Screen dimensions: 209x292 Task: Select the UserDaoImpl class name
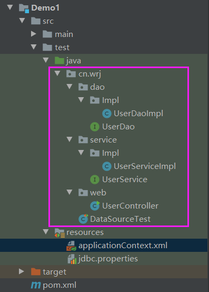pos(138,114)
